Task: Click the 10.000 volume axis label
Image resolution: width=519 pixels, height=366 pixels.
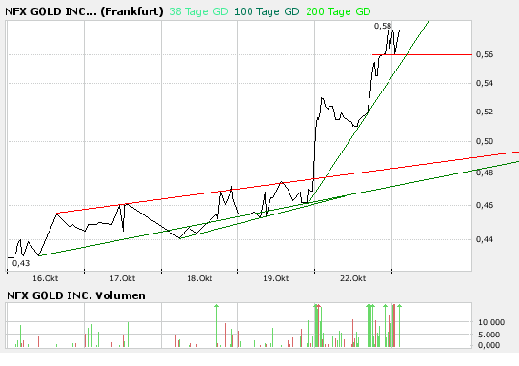Action: click(491, 322)
